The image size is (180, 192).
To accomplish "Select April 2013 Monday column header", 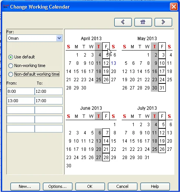I will [76, 47].
